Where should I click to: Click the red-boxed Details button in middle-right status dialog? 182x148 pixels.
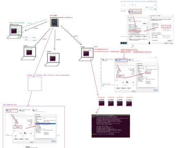pyautogui.click(x=120, y=76)
